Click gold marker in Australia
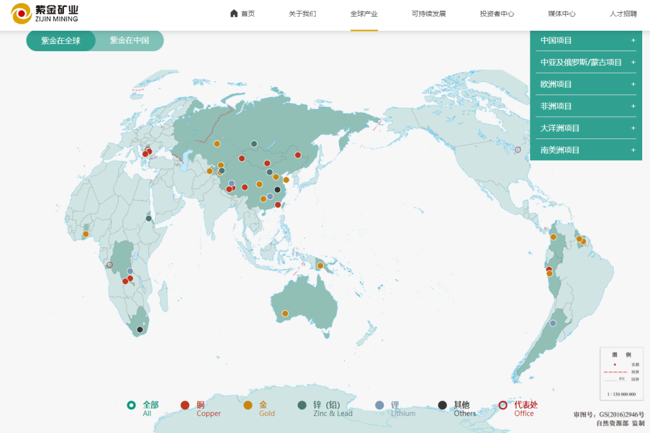Screen dimensions: 650x433 [285, 314]
